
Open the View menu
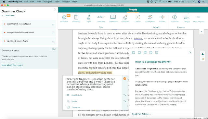[x=39, y=2]
